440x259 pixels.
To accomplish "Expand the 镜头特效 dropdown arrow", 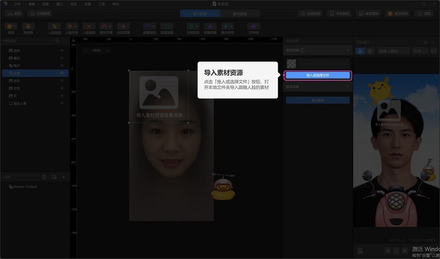I will coord(232,26).
